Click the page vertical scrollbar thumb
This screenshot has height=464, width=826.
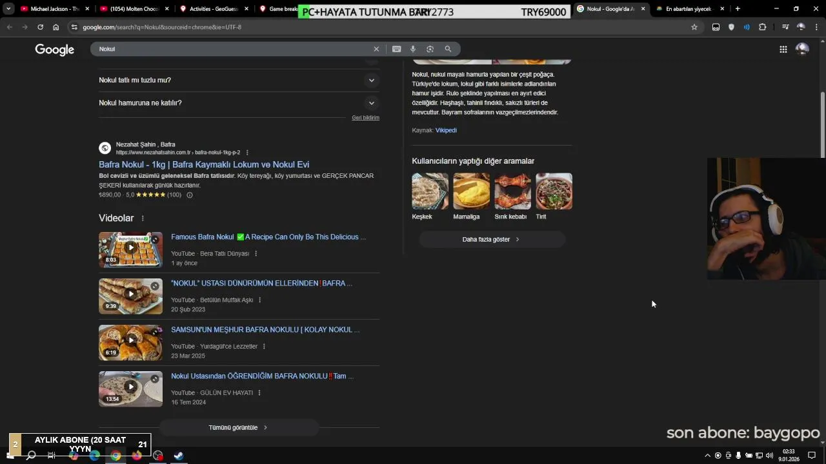pos(823,124)
